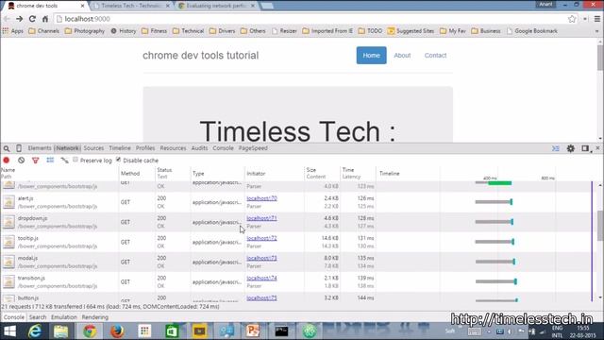This screenshot has width=604, height=340.
Task: Open Firefox from the taskbar
Action: [117, 331]
